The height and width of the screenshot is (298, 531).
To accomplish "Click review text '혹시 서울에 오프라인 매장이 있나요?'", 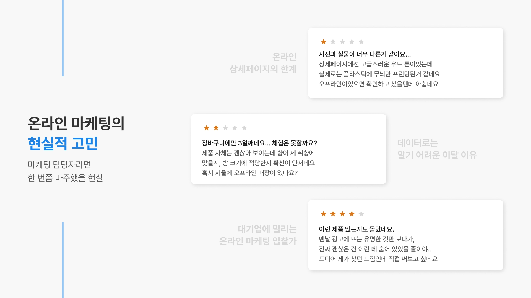I will (249, 173).
